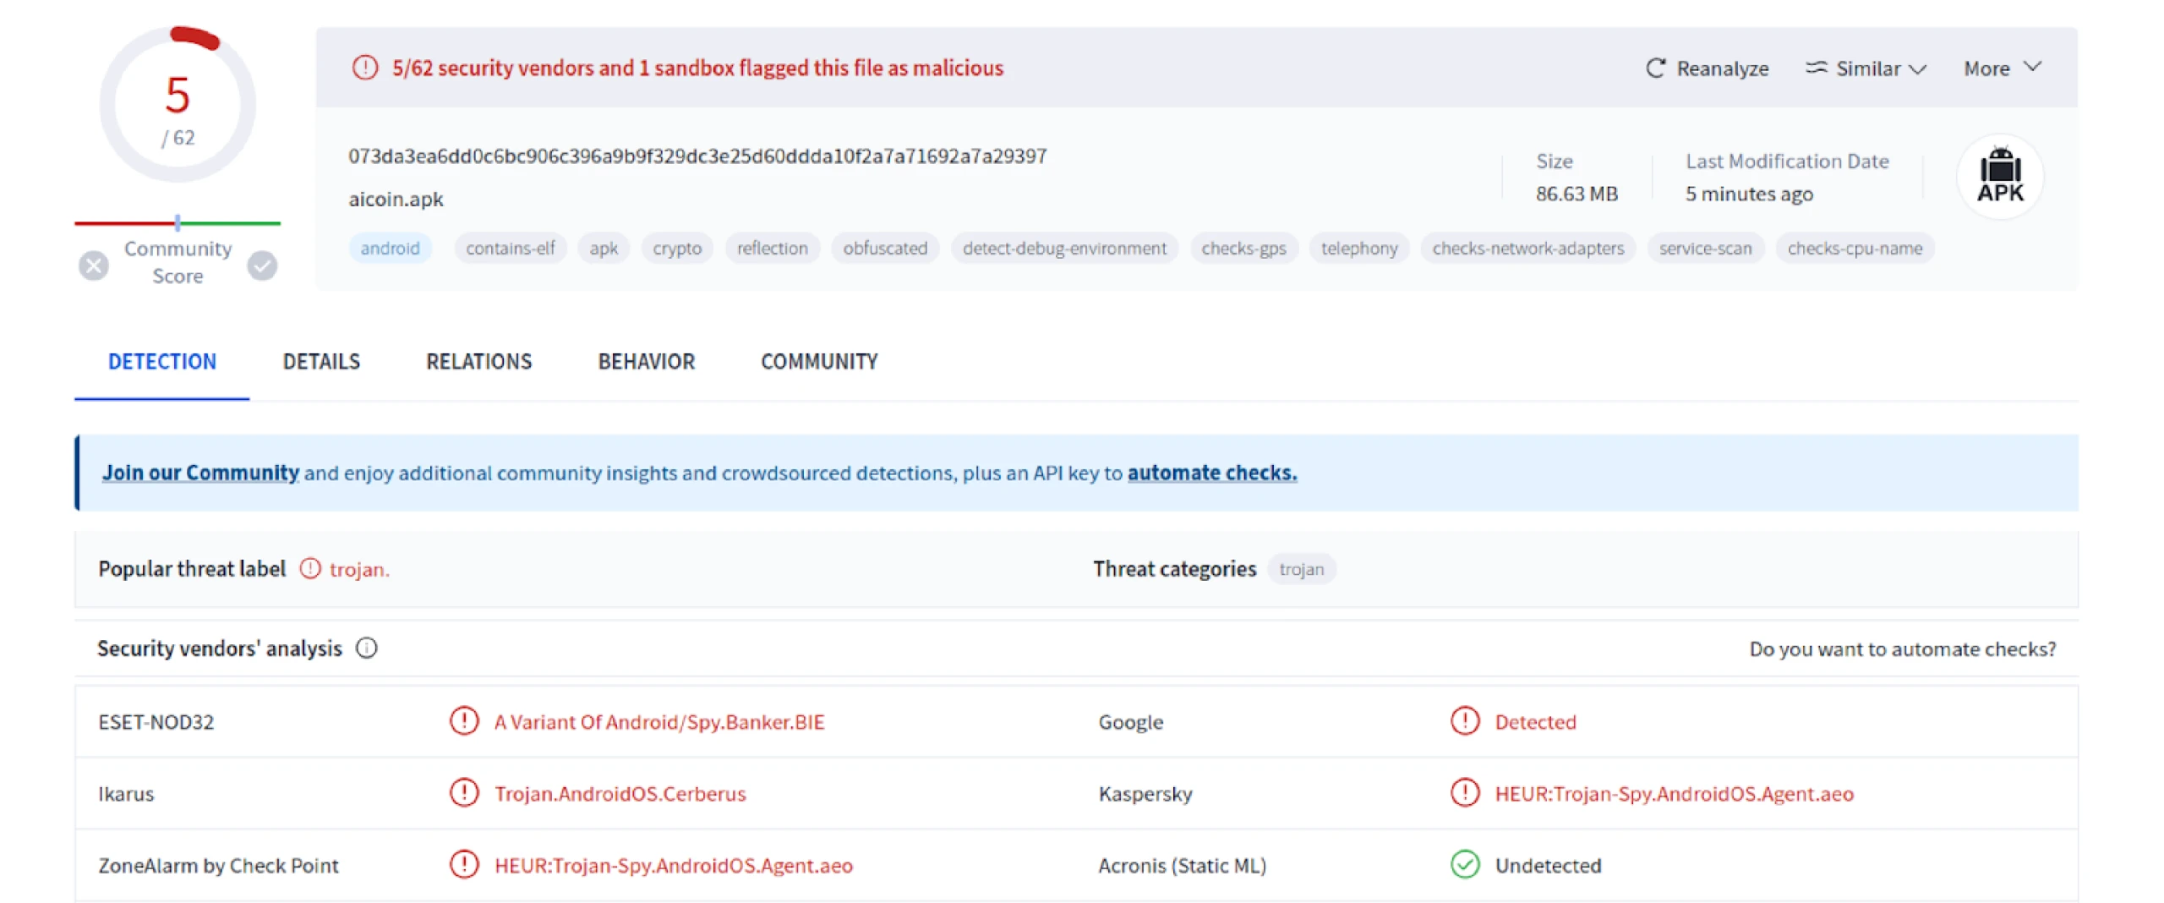Click the telephony tag
2164x903 pixels.
click(1358, 249)
